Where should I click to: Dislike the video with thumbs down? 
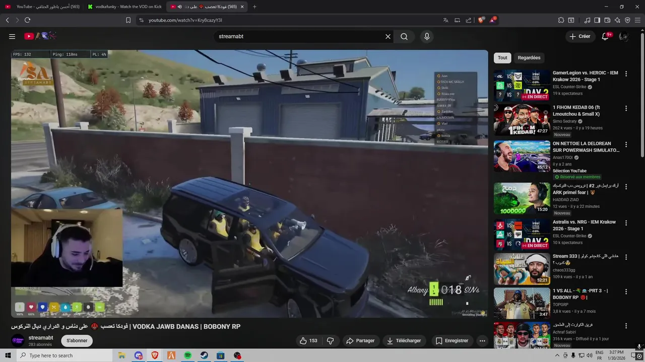[x=331, y=341]
